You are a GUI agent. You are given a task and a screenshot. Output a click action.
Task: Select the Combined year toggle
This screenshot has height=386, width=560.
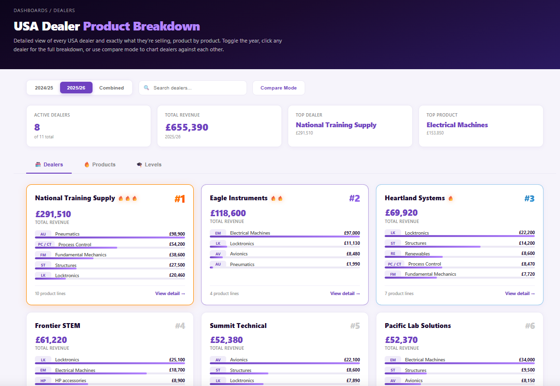click(111, 88)
